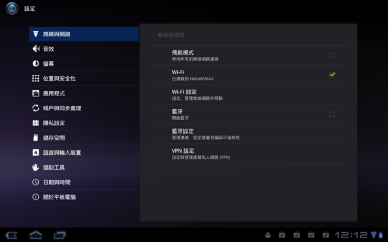Open the 12:12 clock in system bar
Screen dimensions: 388x242
tap(351, 235)
